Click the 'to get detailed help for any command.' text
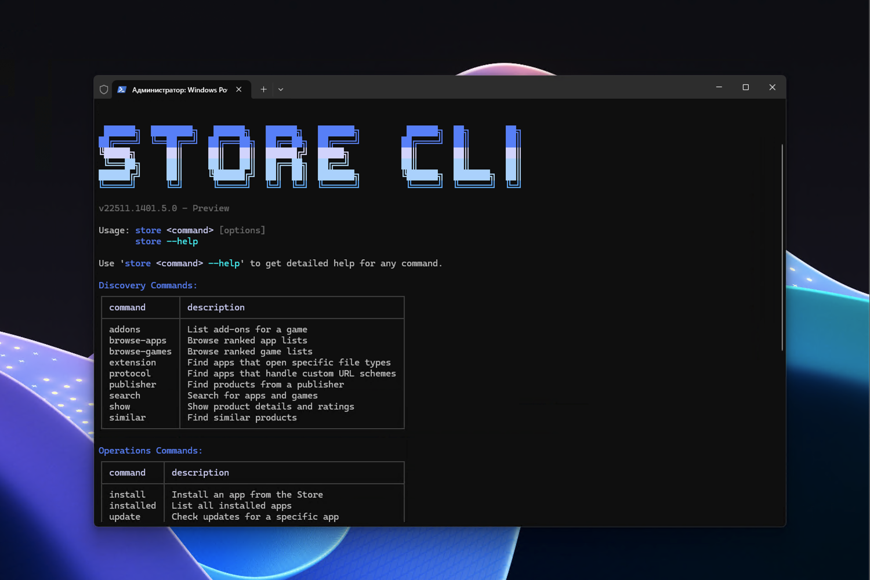Screen dimensions: 870x580 346,263
